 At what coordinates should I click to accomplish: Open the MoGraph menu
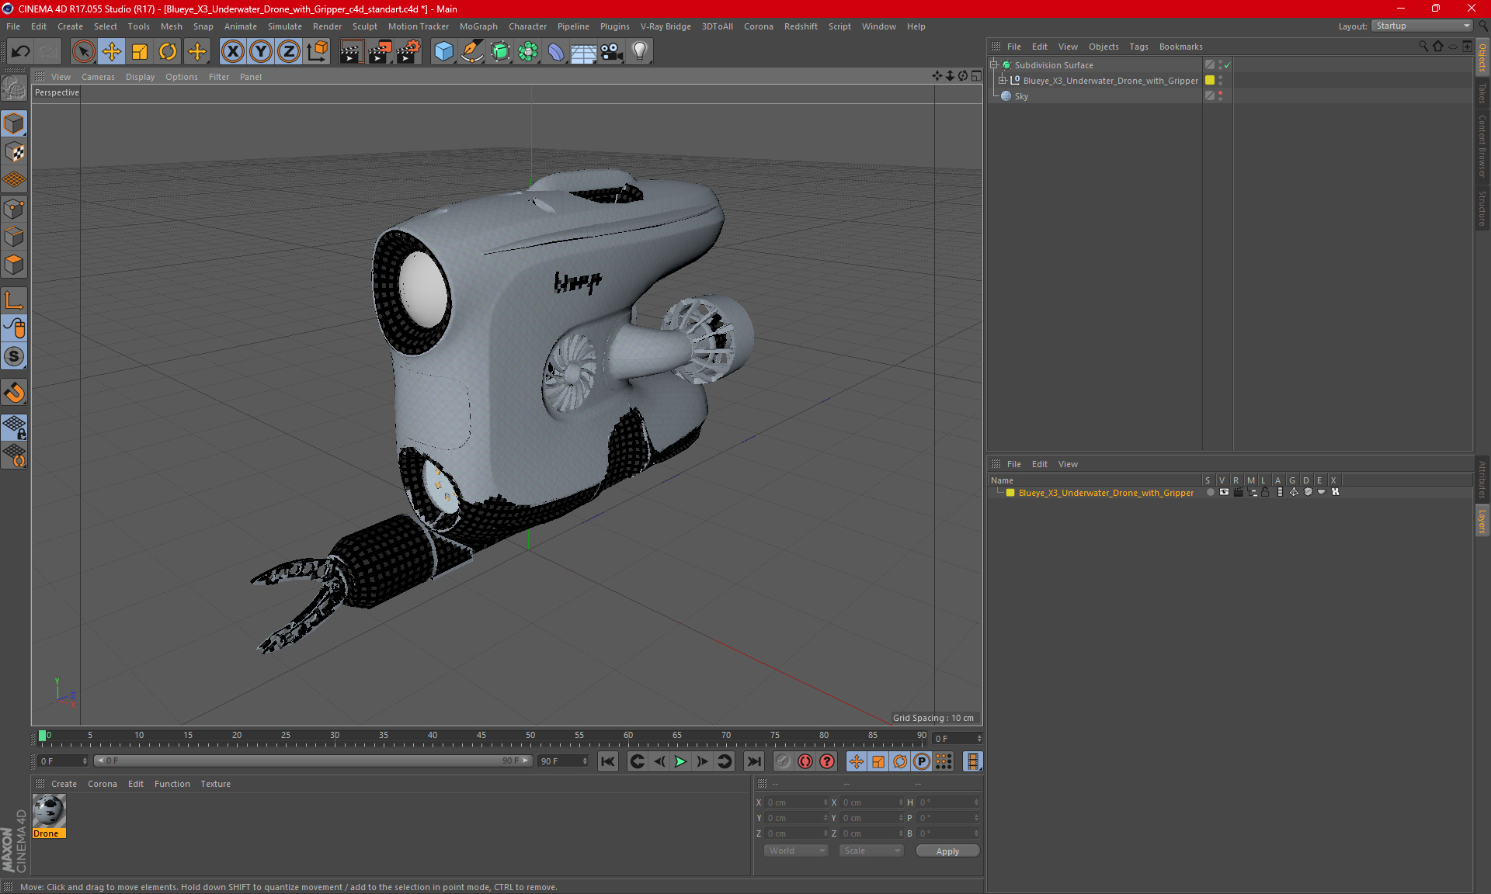click(x=478, y=26)
